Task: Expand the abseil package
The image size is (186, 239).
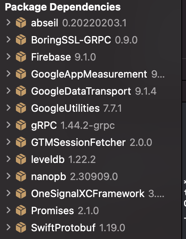Action: pyautogui.click(x=9, y=23)
